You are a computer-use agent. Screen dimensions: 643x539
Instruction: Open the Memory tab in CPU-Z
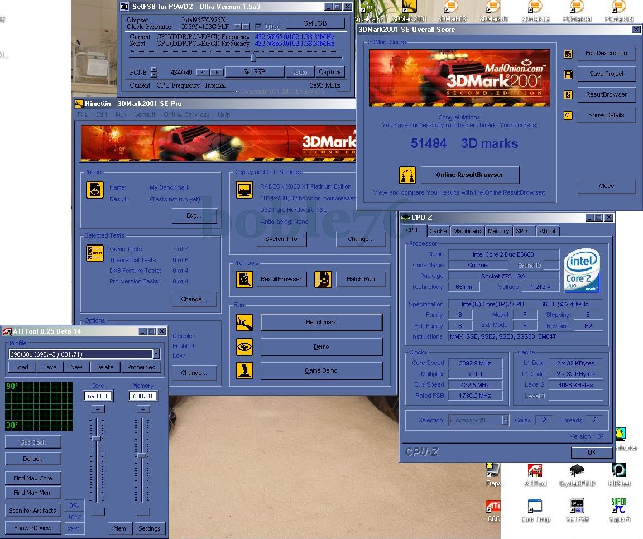pyautogui.click(x=498, y=231)
